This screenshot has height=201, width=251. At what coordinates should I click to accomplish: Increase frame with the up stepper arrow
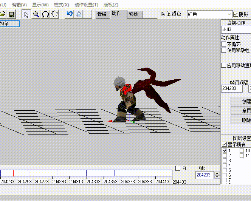(x=217, y=173)
